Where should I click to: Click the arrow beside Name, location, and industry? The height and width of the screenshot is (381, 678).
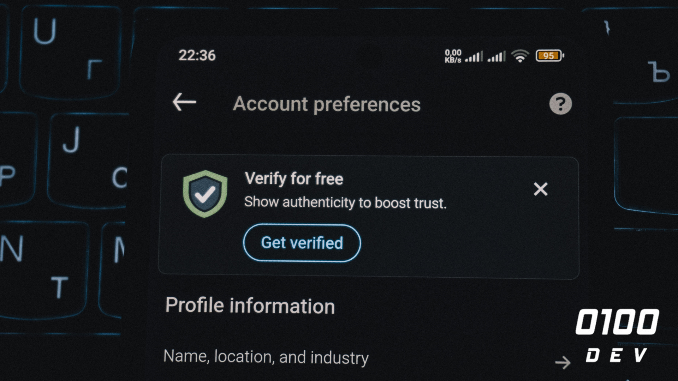pyautogui.click(x=563, y=362)
